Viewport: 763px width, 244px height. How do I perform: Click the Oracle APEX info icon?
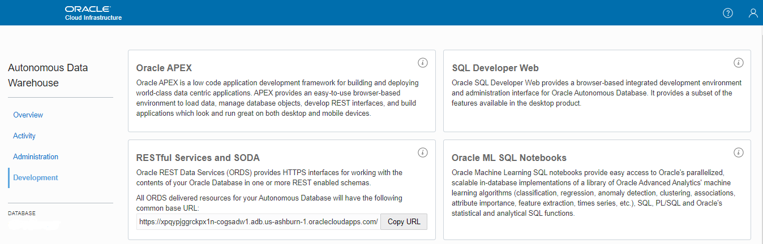pos(422,62)
